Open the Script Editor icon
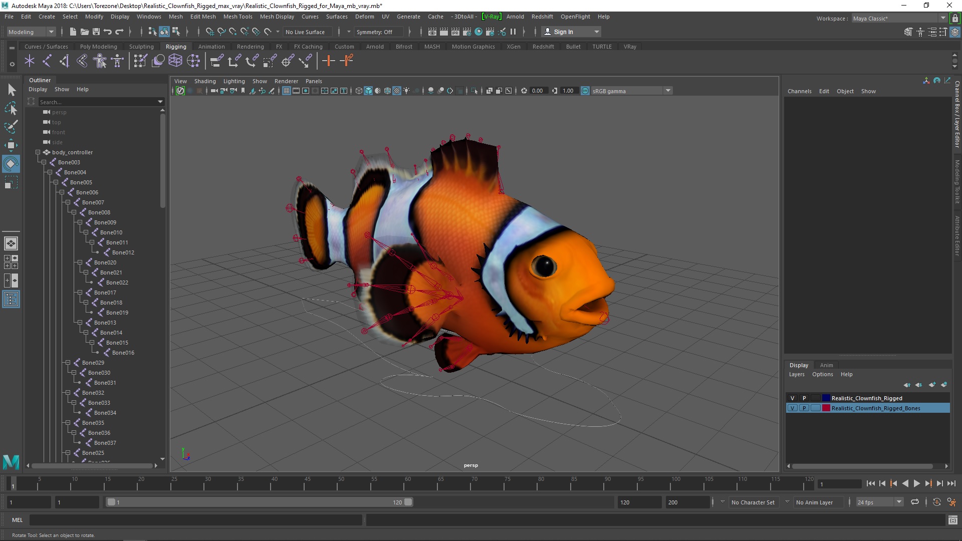This screenshot has height=541, width=962. click(x=952, y=520)
